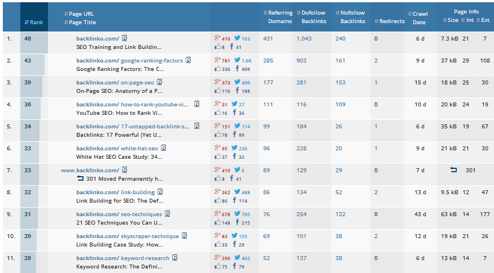Open preview icon next to backlinko.com/ homepage URL

125,38
